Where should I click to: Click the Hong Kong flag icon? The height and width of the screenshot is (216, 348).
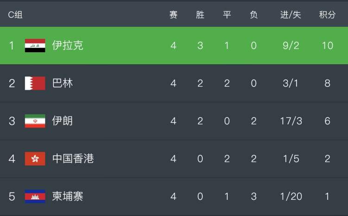tap(35, 159)
